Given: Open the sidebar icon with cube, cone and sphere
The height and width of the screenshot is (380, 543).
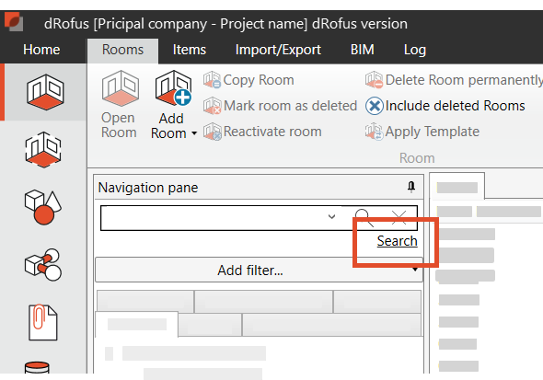Looking at the screenshot, I should coord(43,207).
